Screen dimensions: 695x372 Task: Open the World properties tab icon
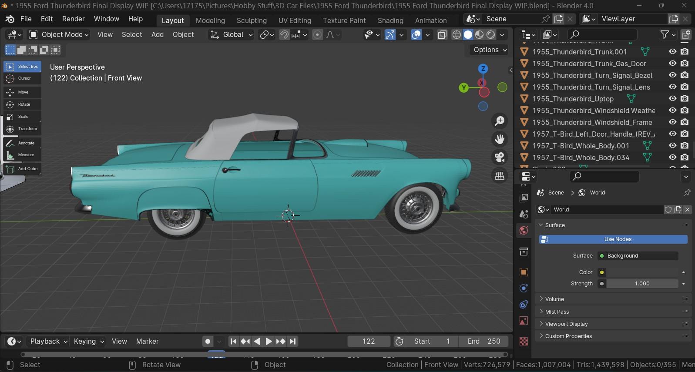pos(524,231)
